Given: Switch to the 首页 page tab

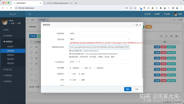Looking at the screenshot, I should (x=33, y=20).
